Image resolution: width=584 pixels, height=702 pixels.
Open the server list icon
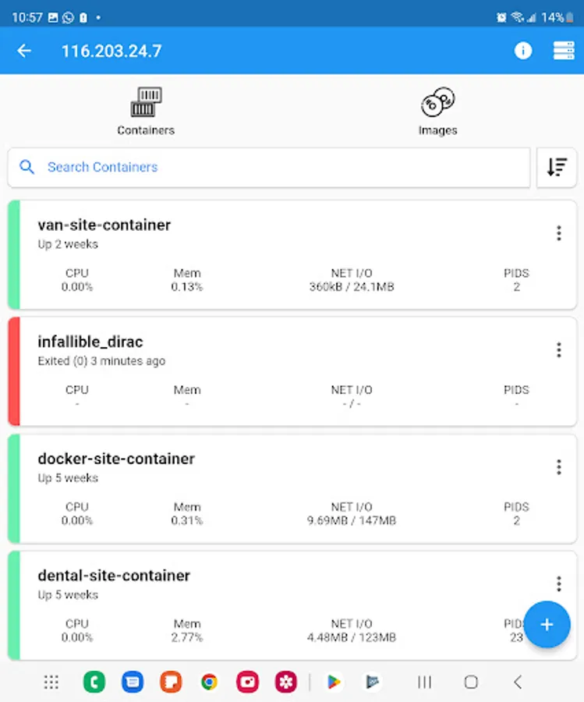[564, 51]
